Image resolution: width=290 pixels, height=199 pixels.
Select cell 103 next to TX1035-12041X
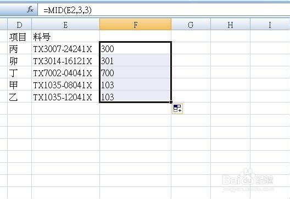coord(135,96)
